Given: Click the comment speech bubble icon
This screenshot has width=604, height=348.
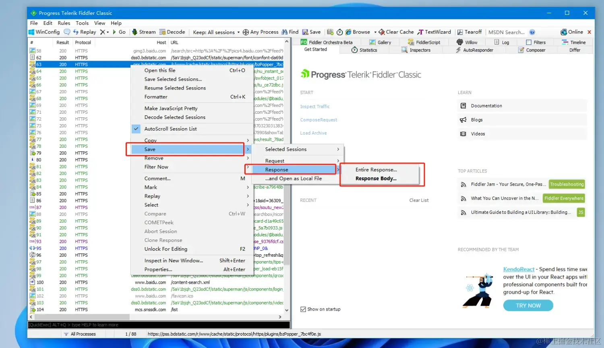Looking at the screenshot, I should [67, 32].
